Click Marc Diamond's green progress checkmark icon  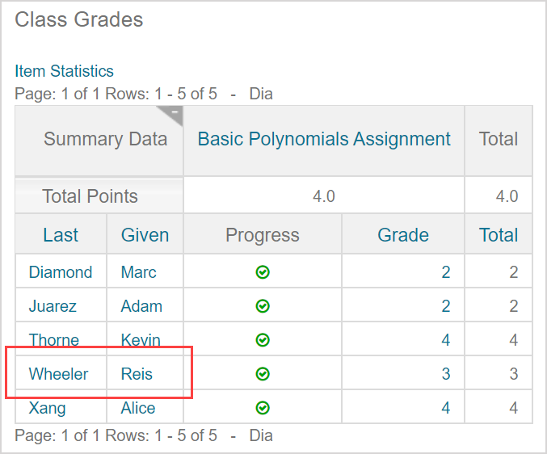[263, 272]
